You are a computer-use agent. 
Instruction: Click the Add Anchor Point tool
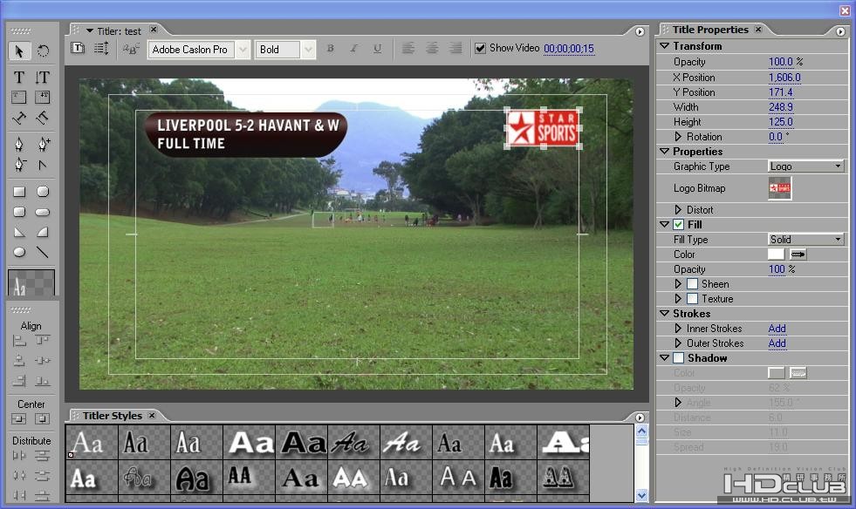point(43,144)
